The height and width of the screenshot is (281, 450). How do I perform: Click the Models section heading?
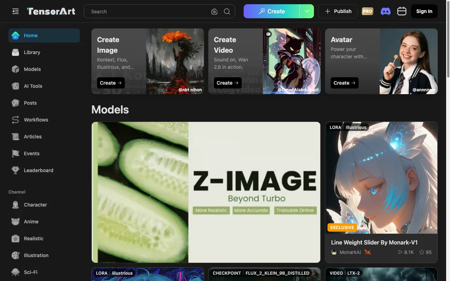(110, 110)
